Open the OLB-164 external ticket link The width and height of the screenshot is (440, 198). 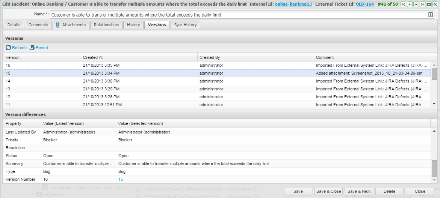point(364,4)
